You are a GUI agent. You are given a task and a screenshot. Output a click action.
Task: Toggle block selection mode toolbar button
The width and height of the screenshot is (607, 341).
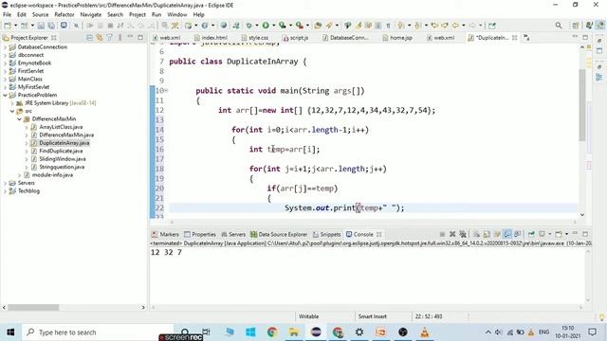click(x=378, y=26)
